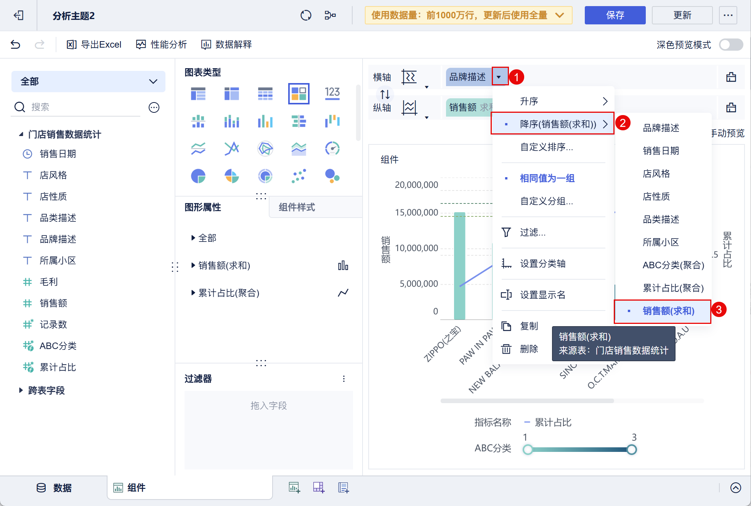This screenshot has width=751, height=506.
Task: Select the KPI 123 chart icon
Action: point(332,93)
